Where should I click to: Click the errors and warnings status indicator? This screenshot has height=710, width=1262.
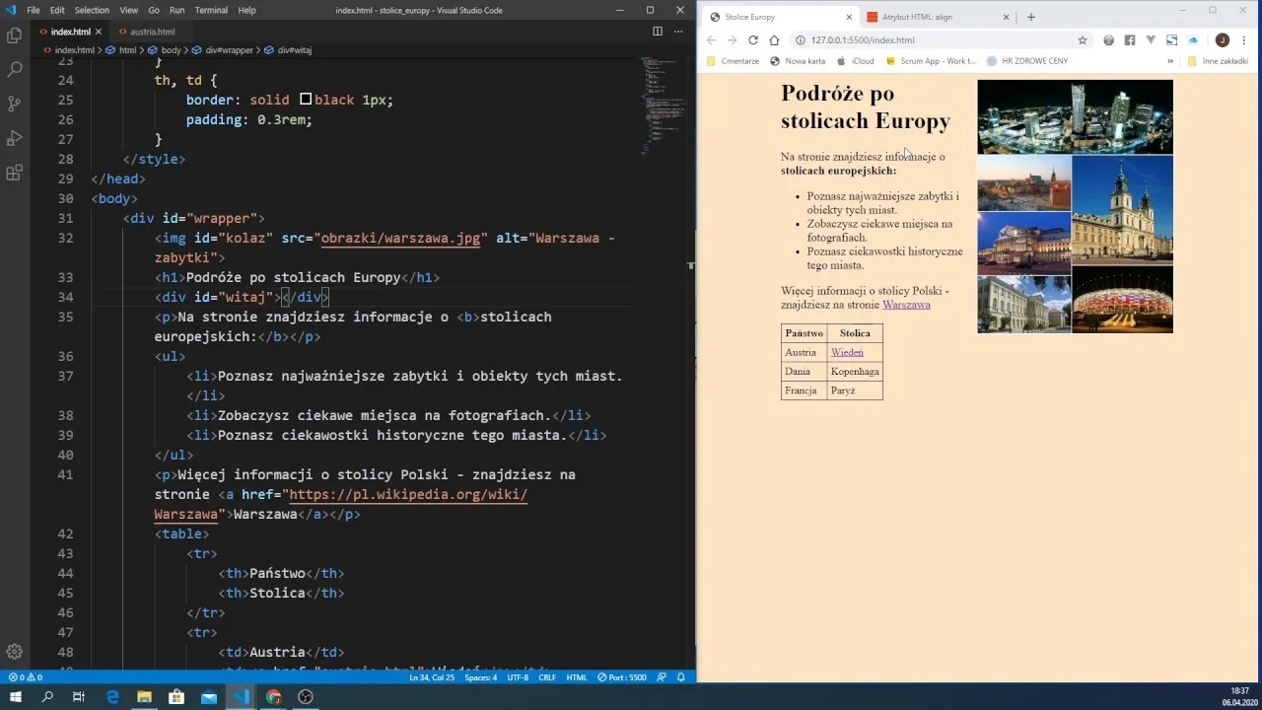(x=26, y=677)
